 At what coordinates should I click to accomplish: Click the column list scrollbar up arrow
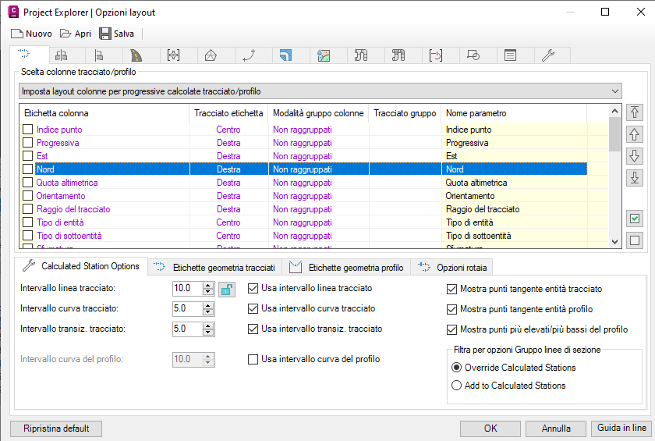[x=614, y=111]
